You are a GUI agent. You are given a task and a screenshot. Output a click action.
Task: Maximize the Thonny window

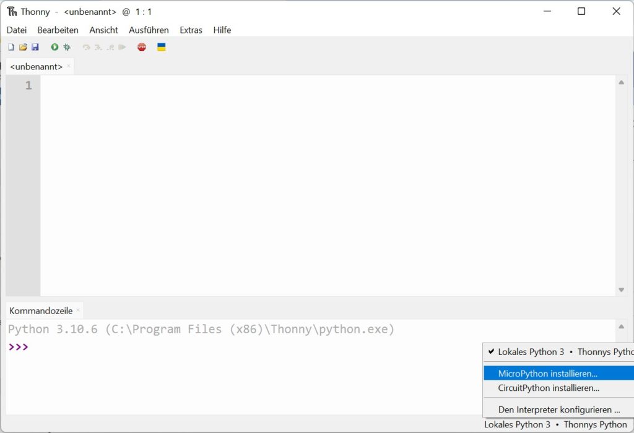pos(581,11)
